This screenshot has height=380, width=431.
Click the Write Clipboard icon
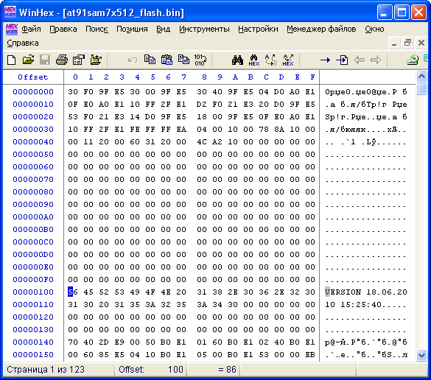tap(183, 60)
